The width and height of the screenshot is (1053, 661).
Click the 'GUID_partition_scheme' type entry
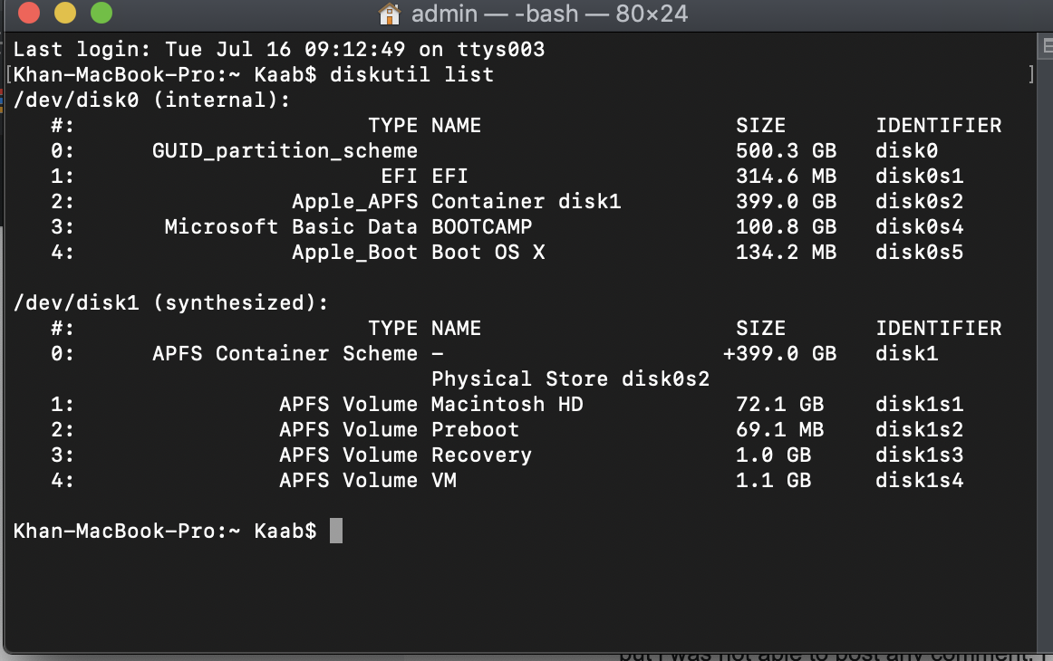tap(285, 150)
